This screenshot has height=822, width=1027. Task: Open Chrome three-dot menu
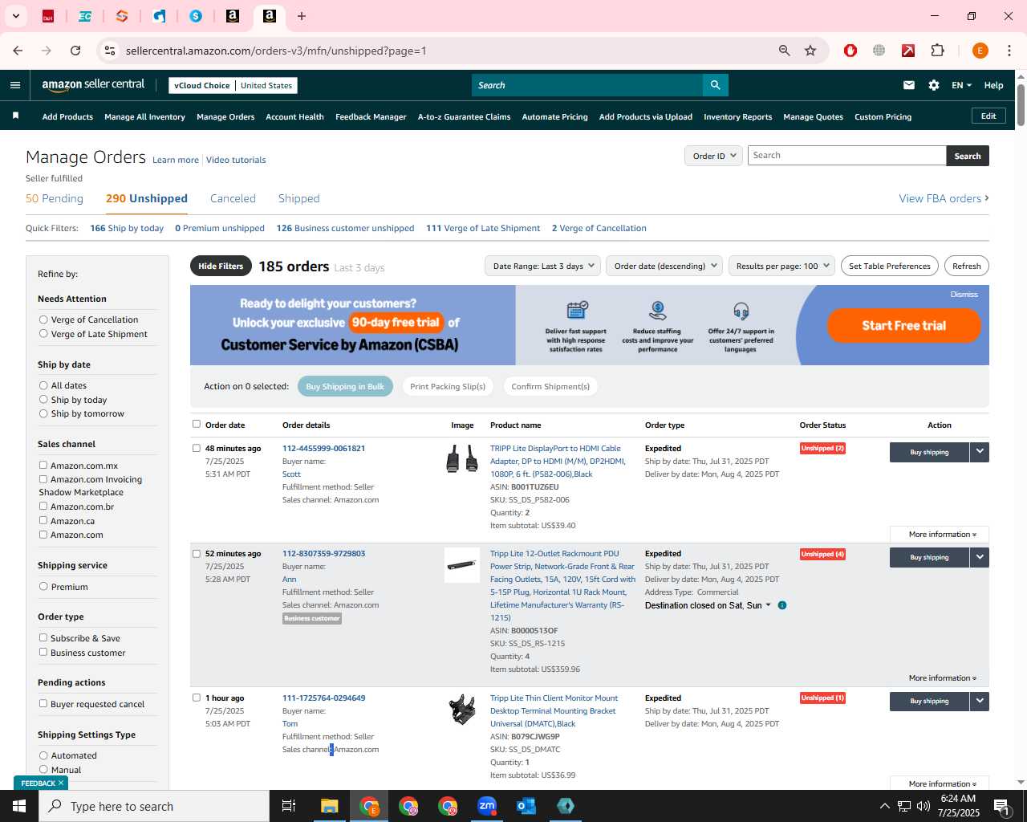pos(1009,51)
